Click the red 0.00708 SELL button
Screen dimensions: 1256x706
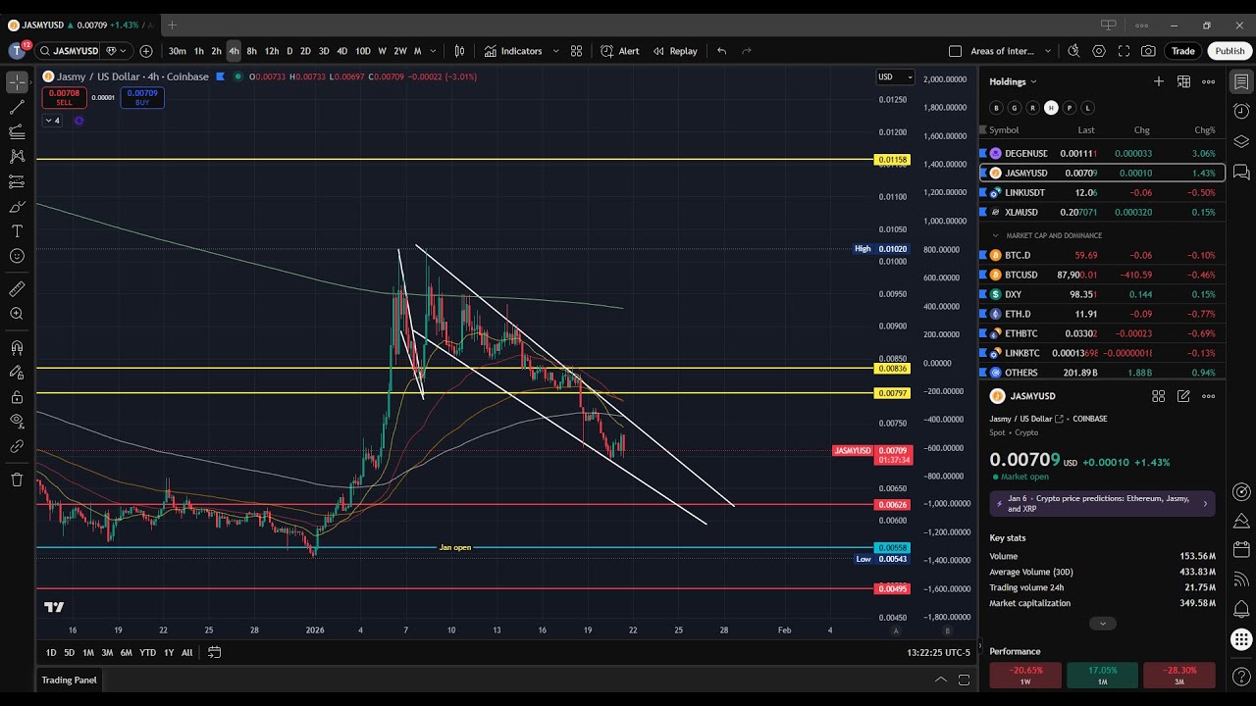64,97
